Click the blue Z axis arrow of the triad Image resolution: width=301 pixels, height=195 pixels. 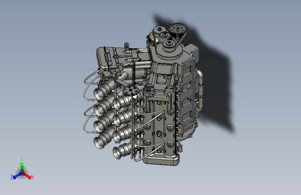click(x=18, y=176)
